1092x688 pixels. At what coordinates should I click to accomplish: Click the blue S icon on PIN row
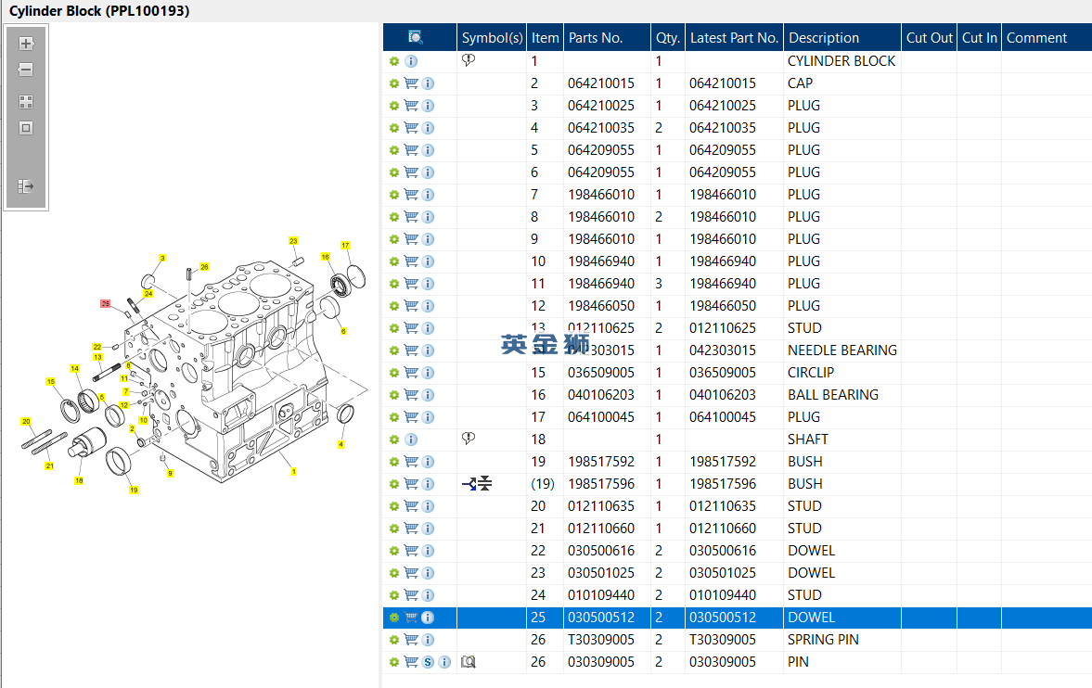428,662
